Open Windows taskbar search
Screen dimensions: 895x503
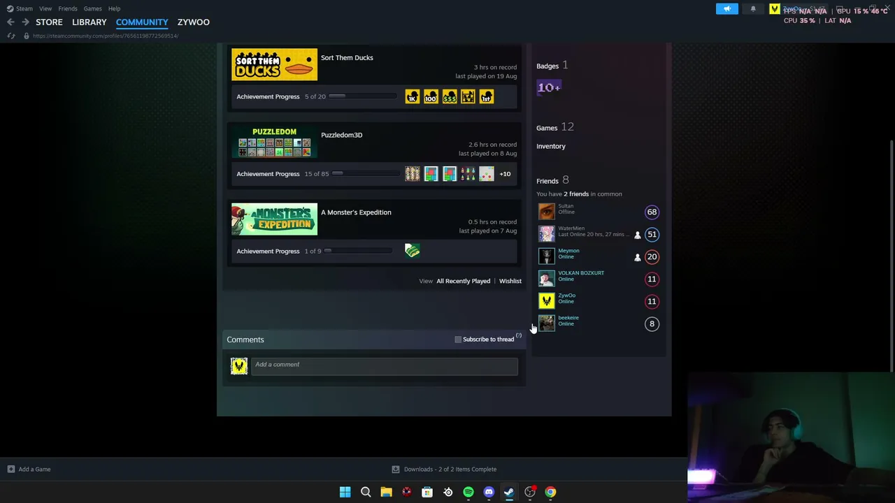tap(366, 492)
